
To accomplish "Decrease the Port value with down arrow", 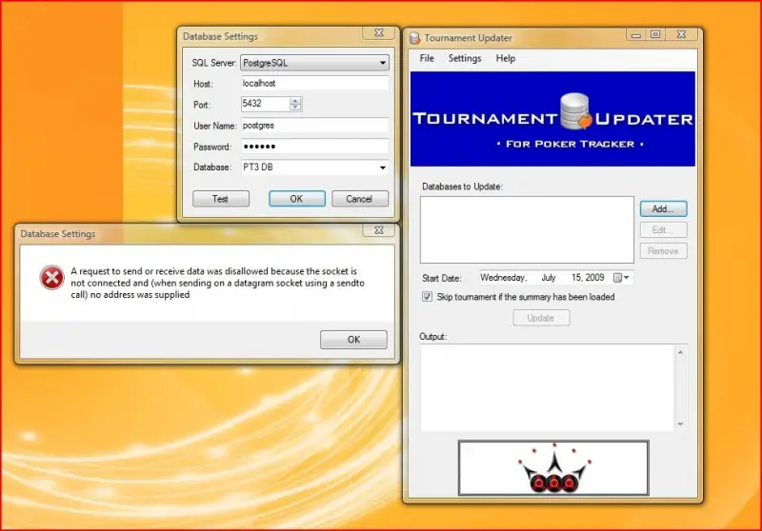I will [x=295, y=108].
